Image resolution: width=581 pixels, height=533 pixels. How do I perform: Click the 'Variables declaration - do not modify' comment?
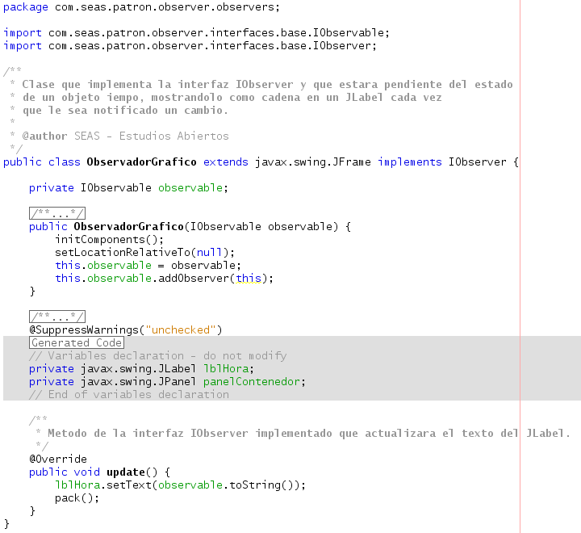(x=158, y=356)
